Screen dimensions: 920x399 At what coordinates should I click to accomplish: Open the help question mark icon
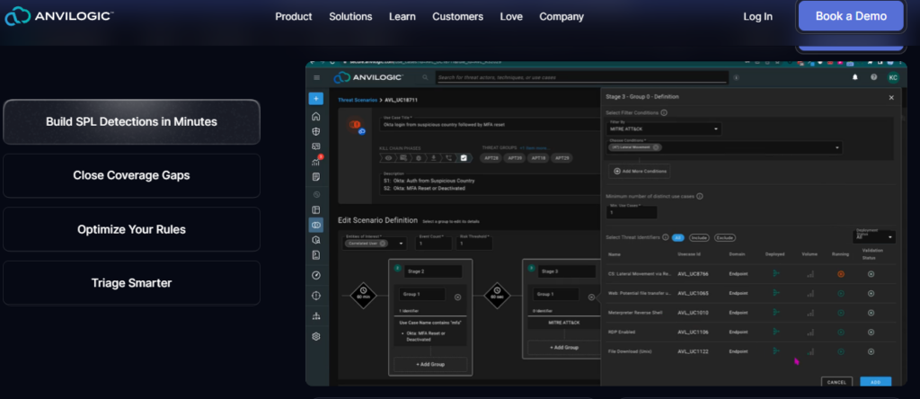(873, 77)
